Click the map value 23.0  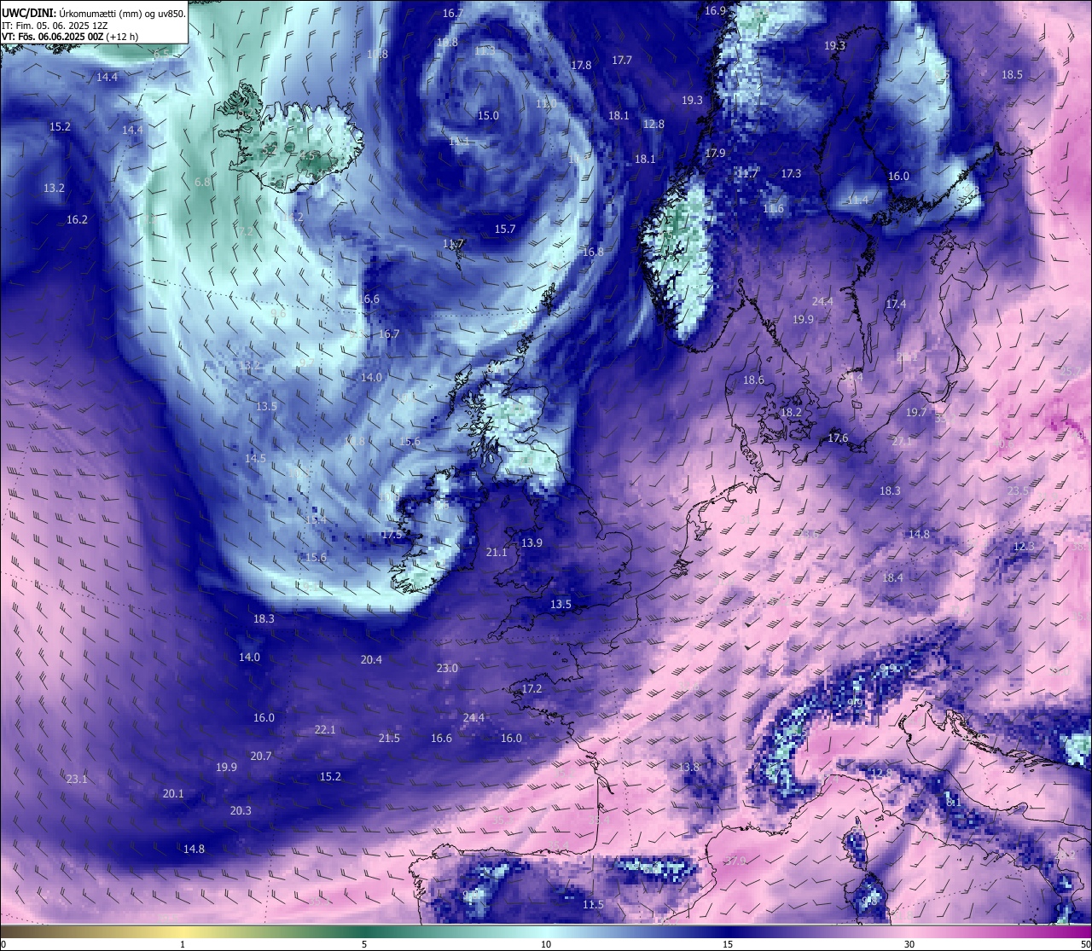point(447,669)
